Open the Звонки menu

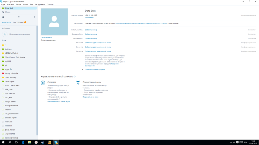click(x=25, y=4)
